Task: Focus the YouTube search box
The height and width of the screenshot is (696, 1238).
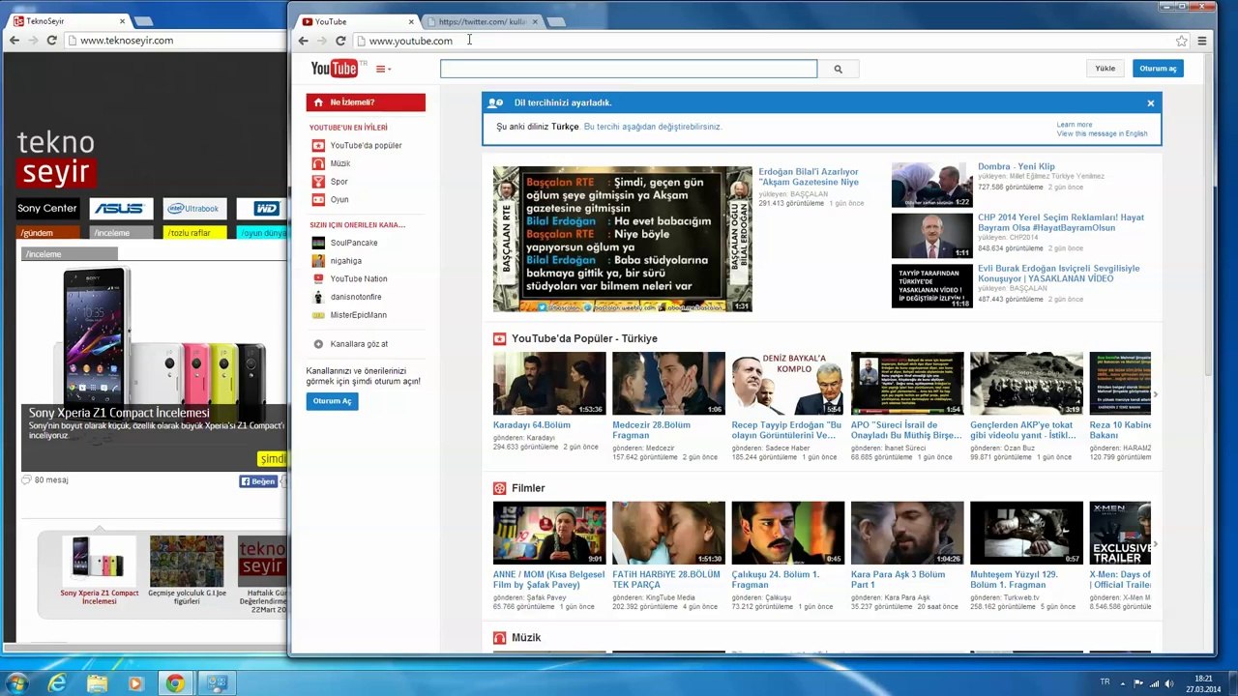Action: tap(629, 69)
